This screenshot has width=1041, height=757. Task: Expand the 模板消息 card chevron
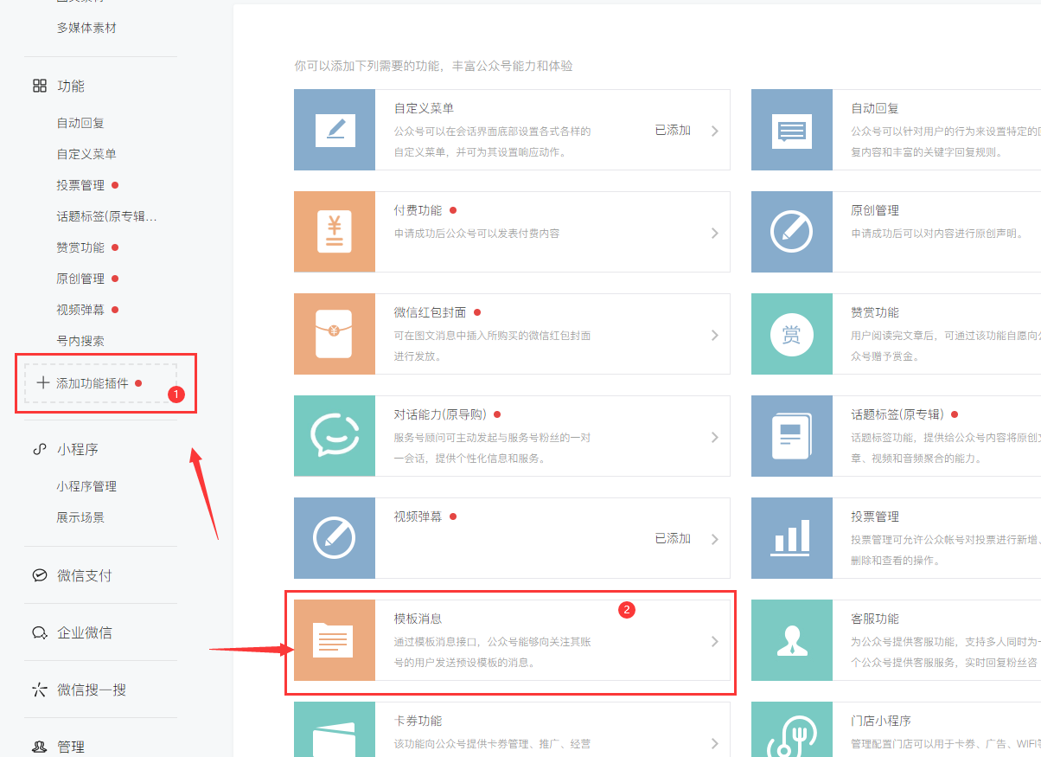coord(715,641)
